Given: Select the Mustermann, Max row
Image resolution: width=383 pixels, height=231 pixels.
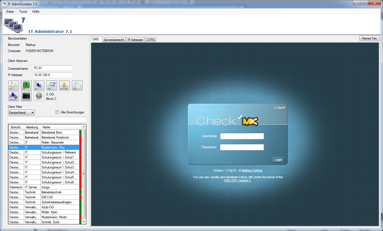Looking at the screenshot, I should [x=45, y=147].
